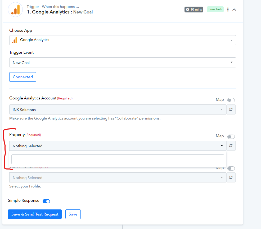Viewport: 261px width, 229px height.
Task: Click the 'Select your Profile.' hint text
Action: tap(25, 186)
